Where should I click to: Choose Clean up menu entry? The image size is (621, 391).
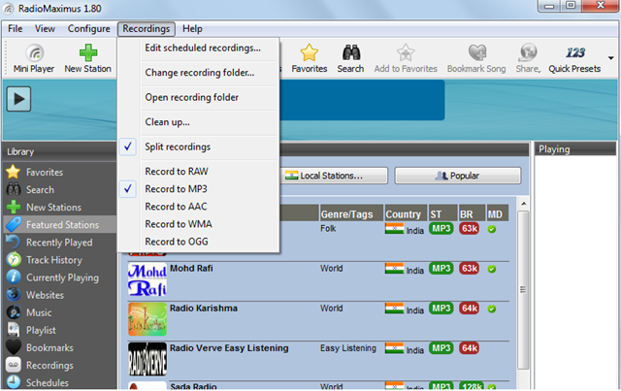(x=198, y=121)
